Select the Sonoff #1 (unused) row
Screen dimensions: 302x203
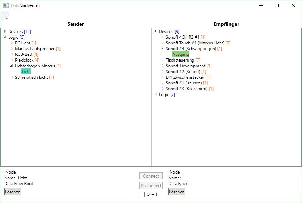[x=187, y=83]
